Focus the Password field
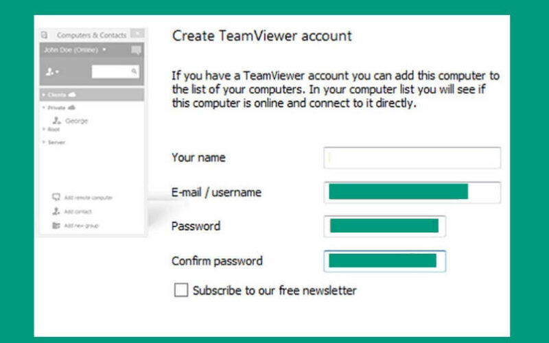 pyautogui.click(x=384, y=226)
